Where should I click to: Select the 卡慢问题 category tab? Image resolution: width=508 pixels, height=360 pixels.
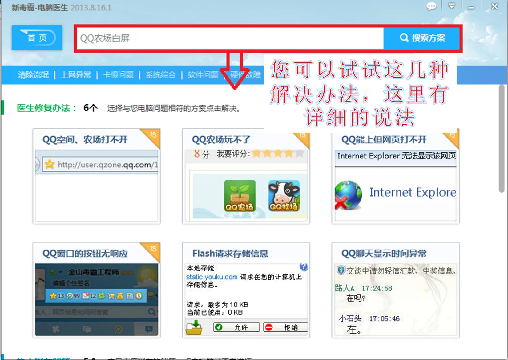coord(118,75)
